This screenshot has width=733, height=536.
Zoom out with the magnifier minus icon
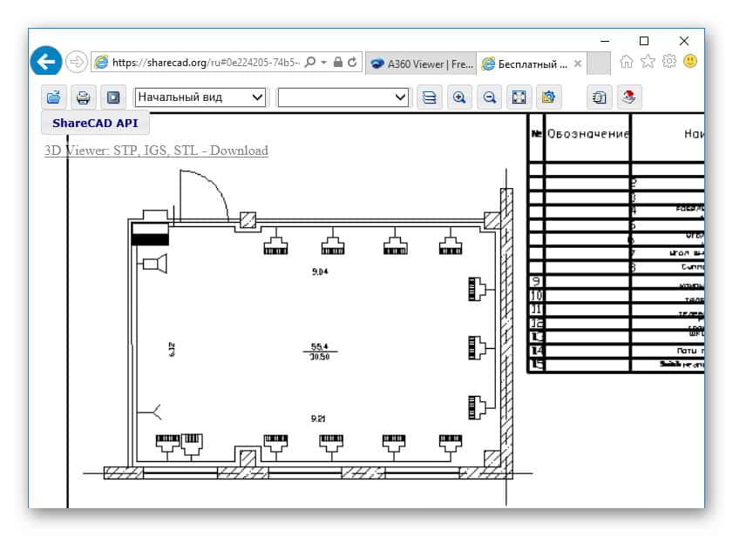pos(489,97)
